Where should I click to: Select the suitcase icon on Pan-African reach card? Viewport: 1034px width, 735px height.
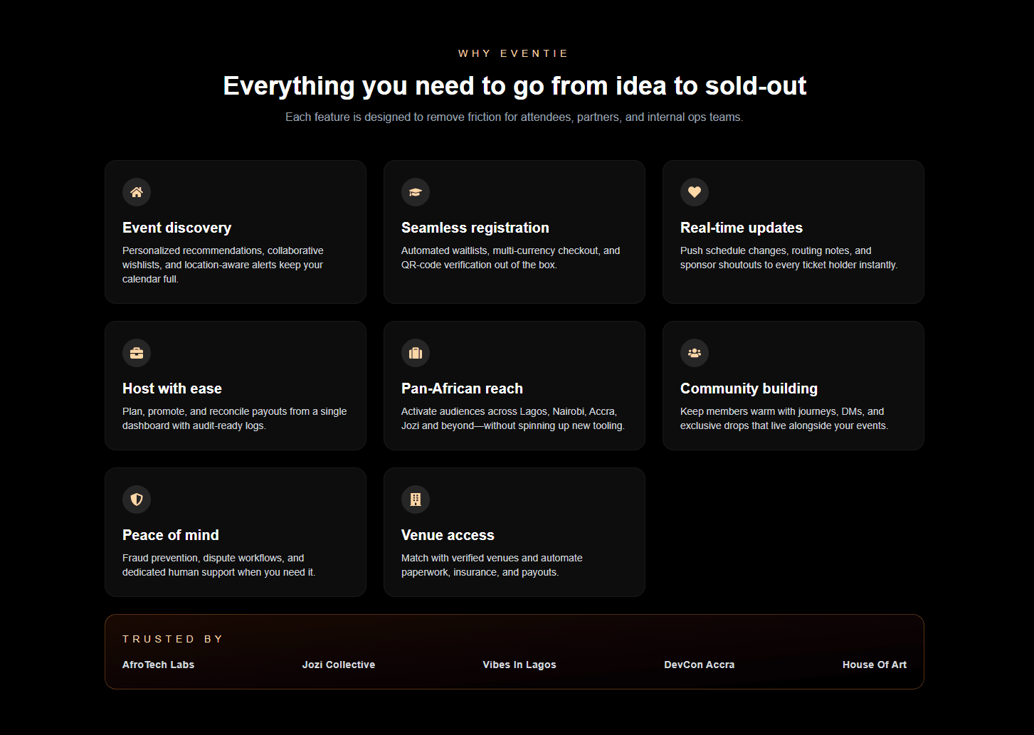tap(416, 353)
